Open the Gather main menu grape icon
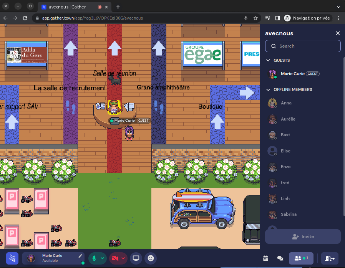 pos(13,258)
